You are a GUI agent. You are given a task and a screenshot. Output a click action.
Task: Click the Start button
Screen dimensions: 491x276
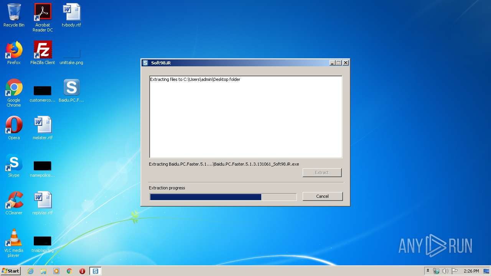(10, 271)
